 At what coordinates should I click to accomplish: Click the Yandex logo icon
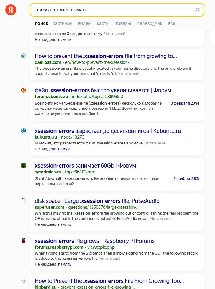11,10
